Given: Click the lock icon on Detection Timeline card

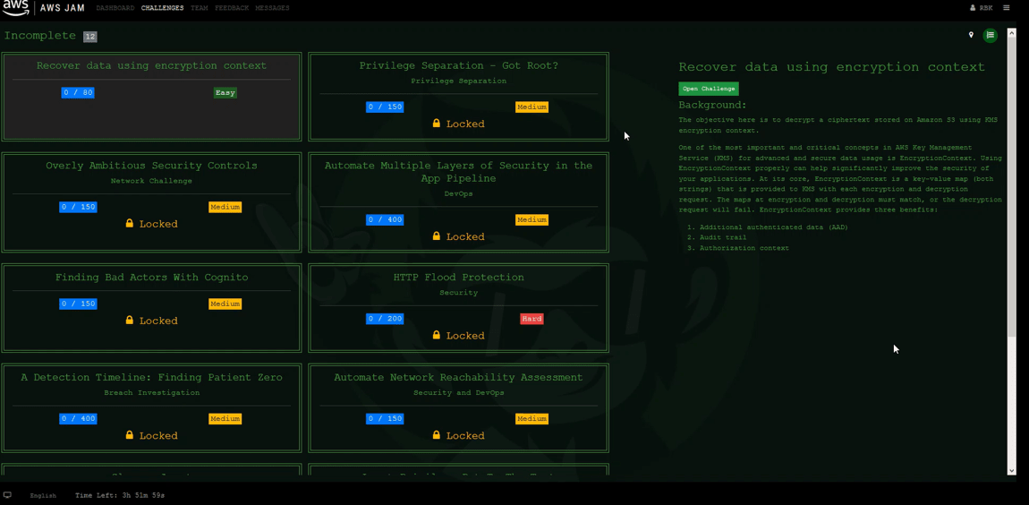Looking at the screenshot, I should 129,435.
